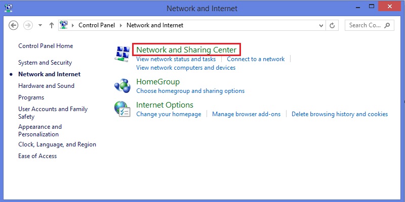Expand the chevron after Control Panel breadcrumb

coord(120,25)
